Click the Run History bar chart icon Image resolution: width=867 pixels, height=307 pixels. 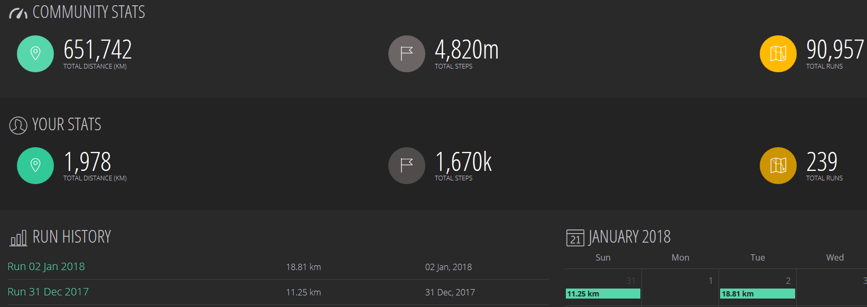pos(18,238)
